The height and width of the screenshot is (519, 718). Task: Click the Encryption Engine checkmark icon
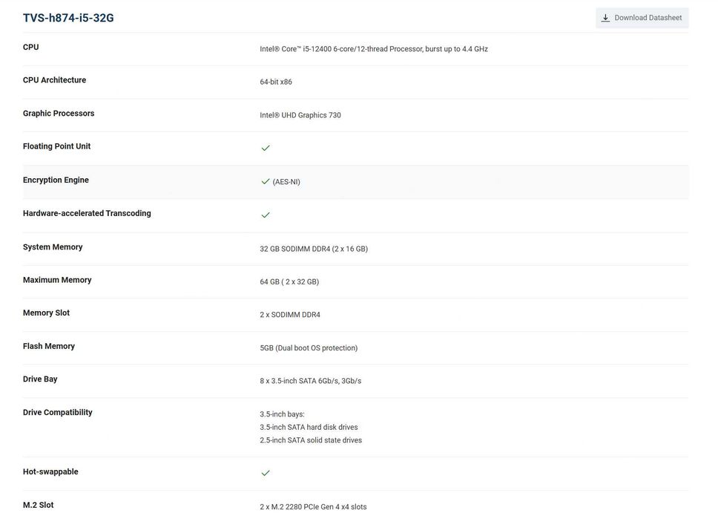(266, 181)
